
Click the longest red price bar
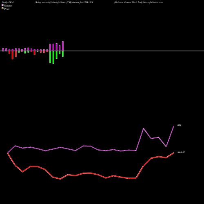pyautogui.click(x=13, y=55)
